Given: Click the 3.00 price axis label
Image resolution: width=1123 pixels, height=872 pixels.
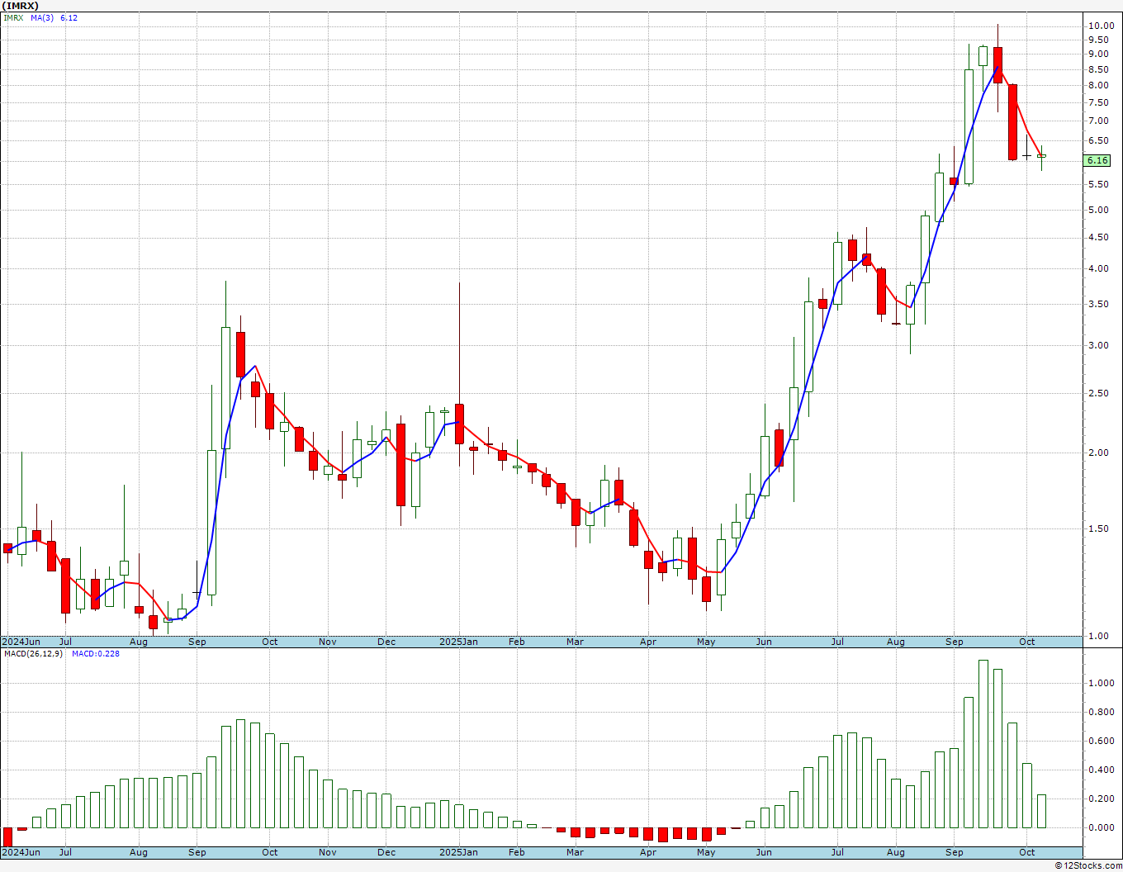Looking at the screenshot, I should point(1099,345).
